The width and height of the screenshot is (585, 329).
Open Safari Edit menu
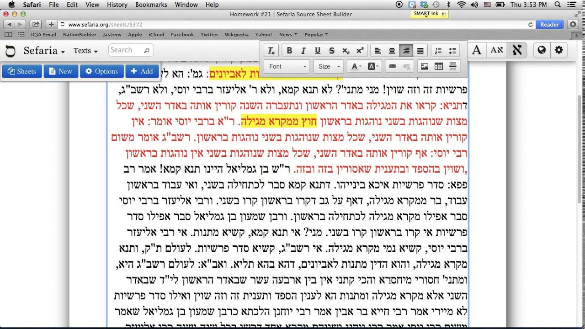72,5
